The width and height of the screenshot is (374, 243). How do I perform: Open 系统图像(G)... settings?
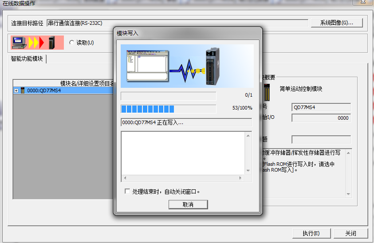pyautogui.click(x=337, y=23)
